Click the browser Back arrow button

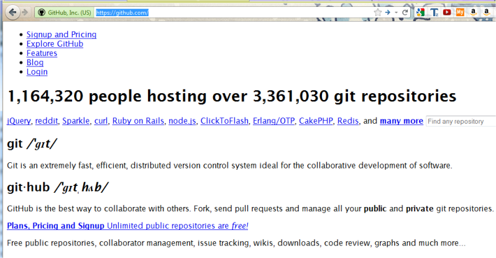pyautogui.click(x=12, y=12)
